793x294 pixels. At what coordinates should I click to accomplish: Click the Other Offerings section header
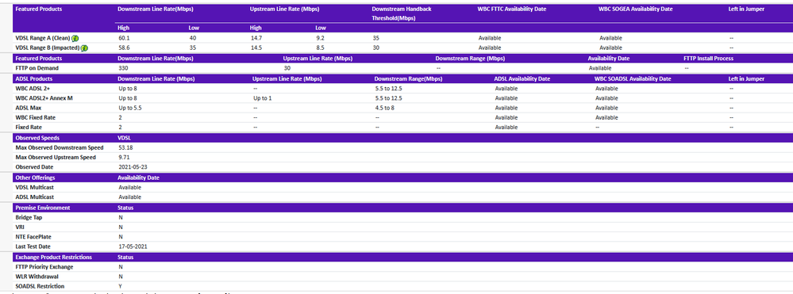pyautogui.click(x=36, y=178)
